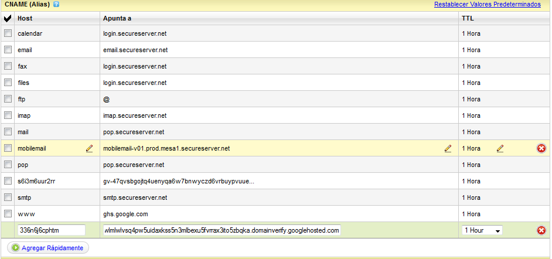
Task: Check the calendar record checkbox
Action: [x=8, y=33]
